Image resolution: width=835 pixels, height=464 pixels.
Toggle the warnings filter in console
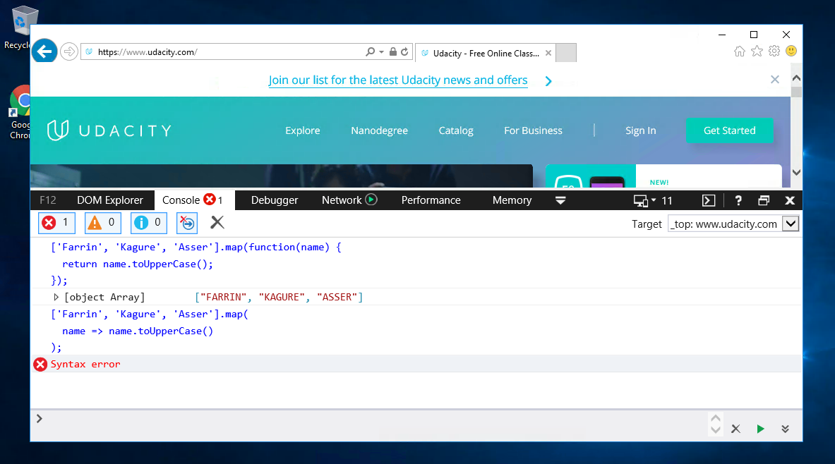pos(102,223)
